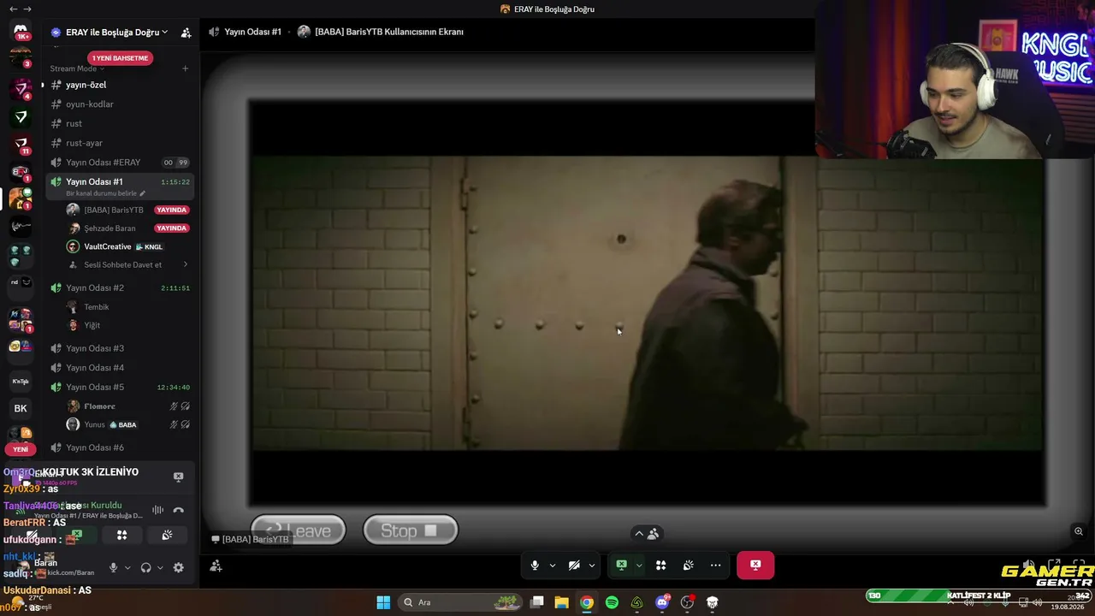Toggle screen sharing in call controls
The width and height of the screenshot is (1095, 616).
(x=622, y=565)
